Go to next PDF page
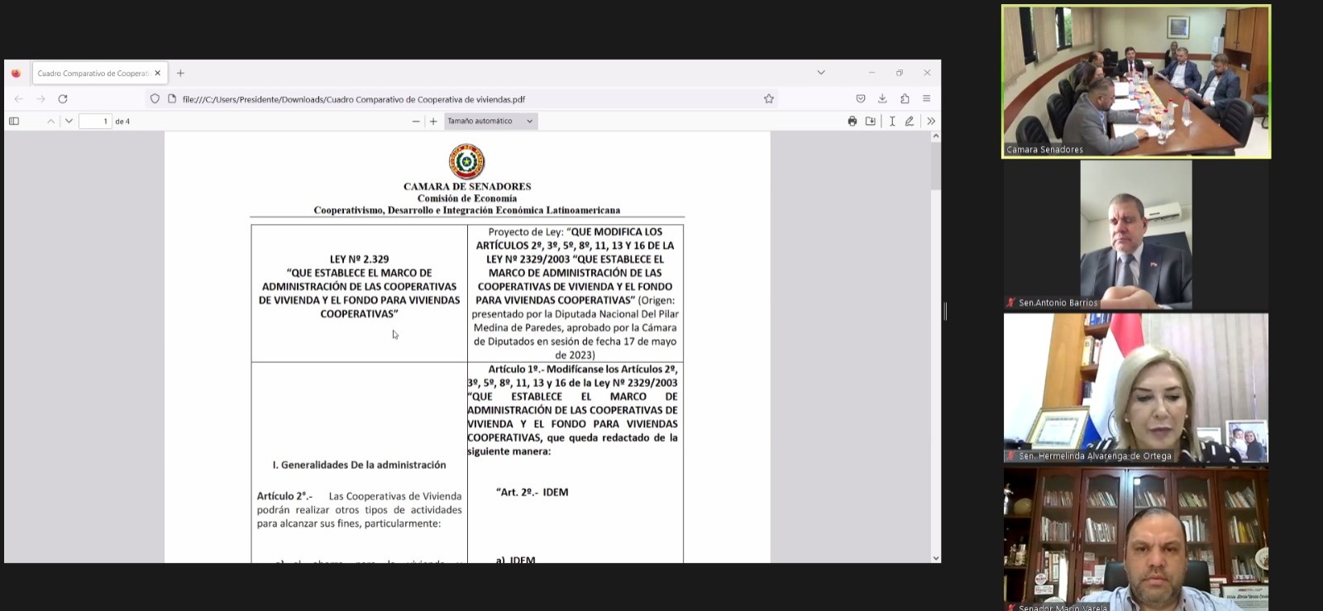The width and height of the screenshot is (1323, 611). pyautogui.click(x=69, y=122)
